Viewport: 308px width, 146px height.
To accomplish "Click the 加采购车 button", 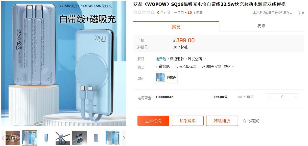I will [x=188, y=121].
